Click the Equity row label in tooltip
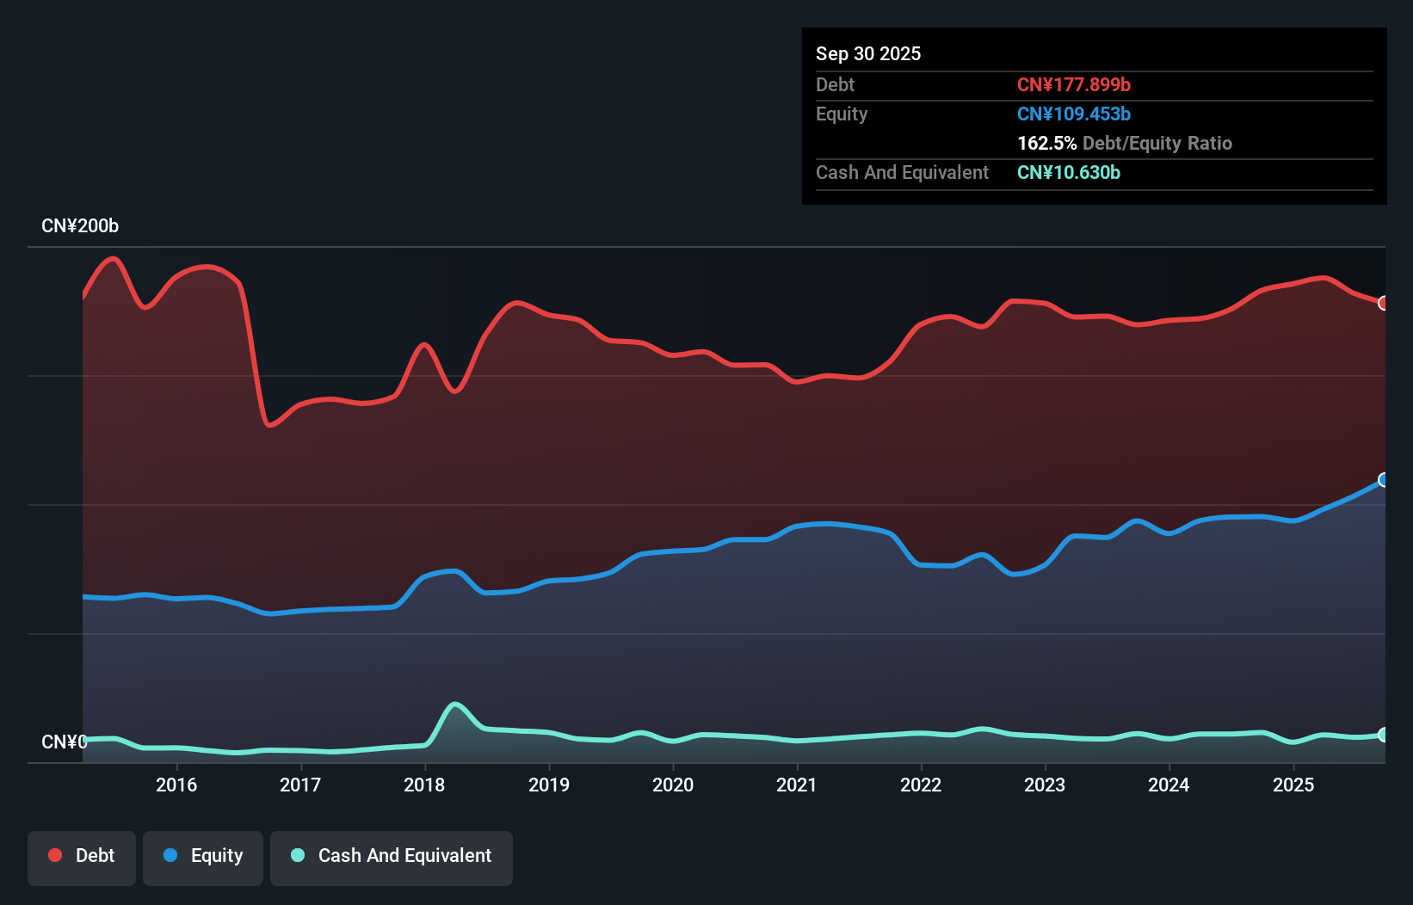 tap(842, 114)
